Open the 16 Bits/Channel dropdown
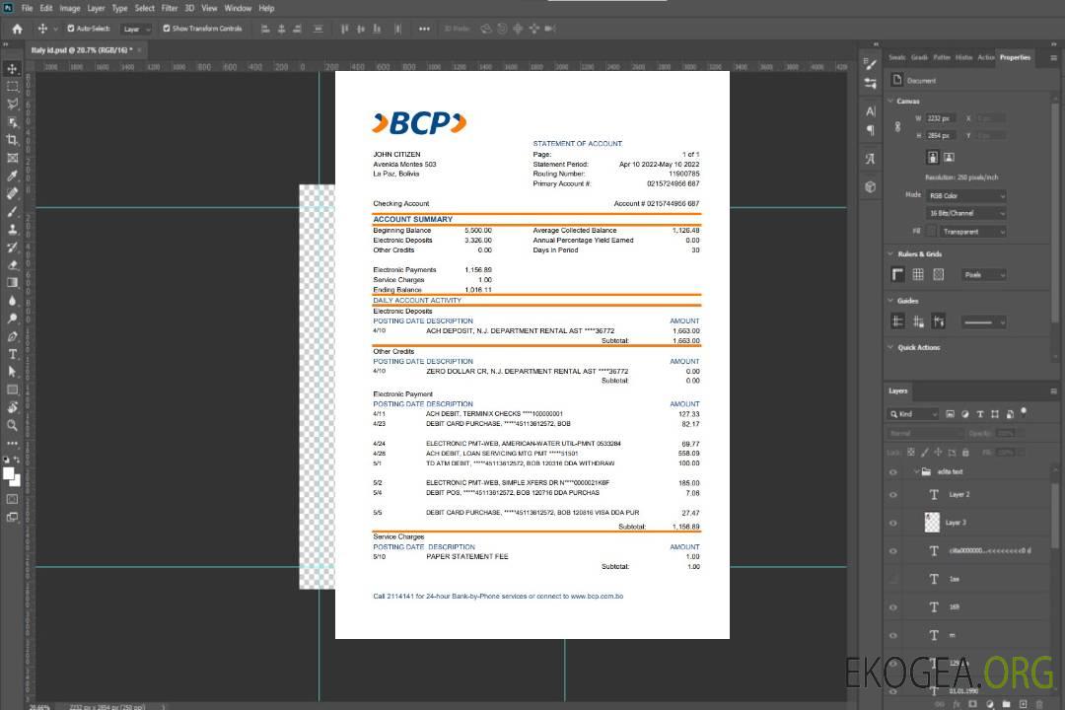 tap(966, 213)
